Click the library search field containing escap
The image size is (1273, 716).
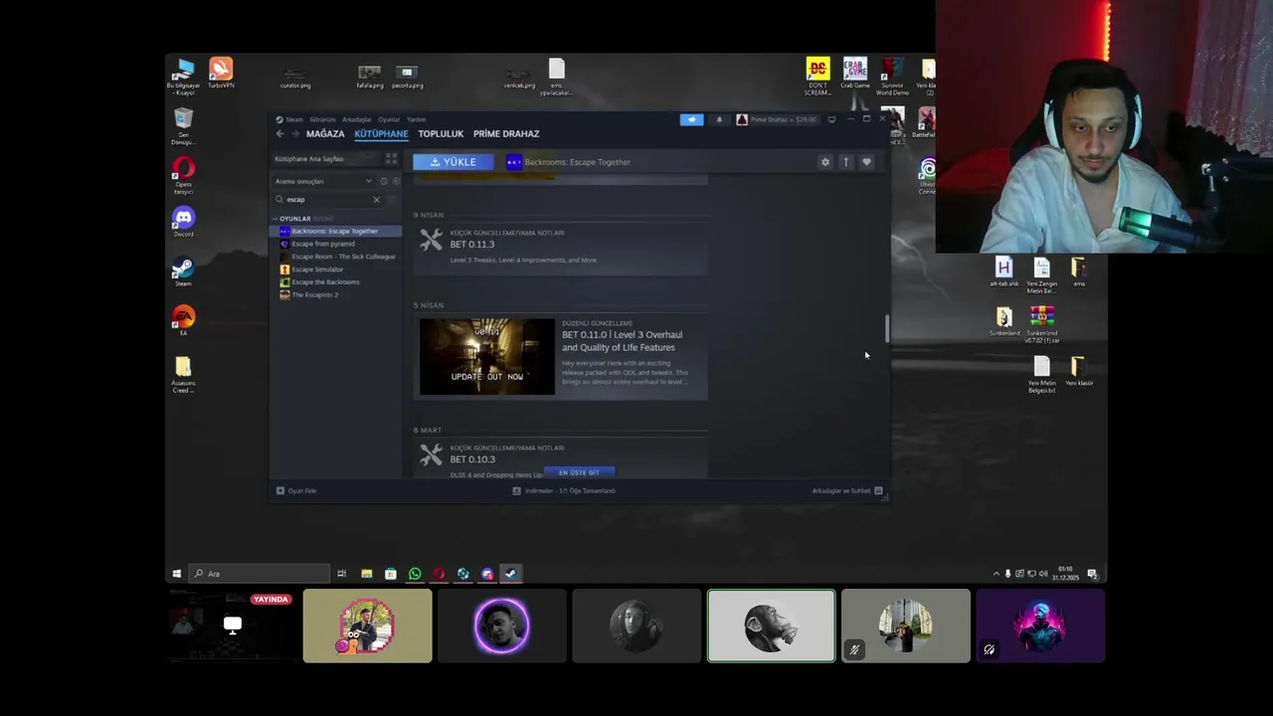(329, 200)
